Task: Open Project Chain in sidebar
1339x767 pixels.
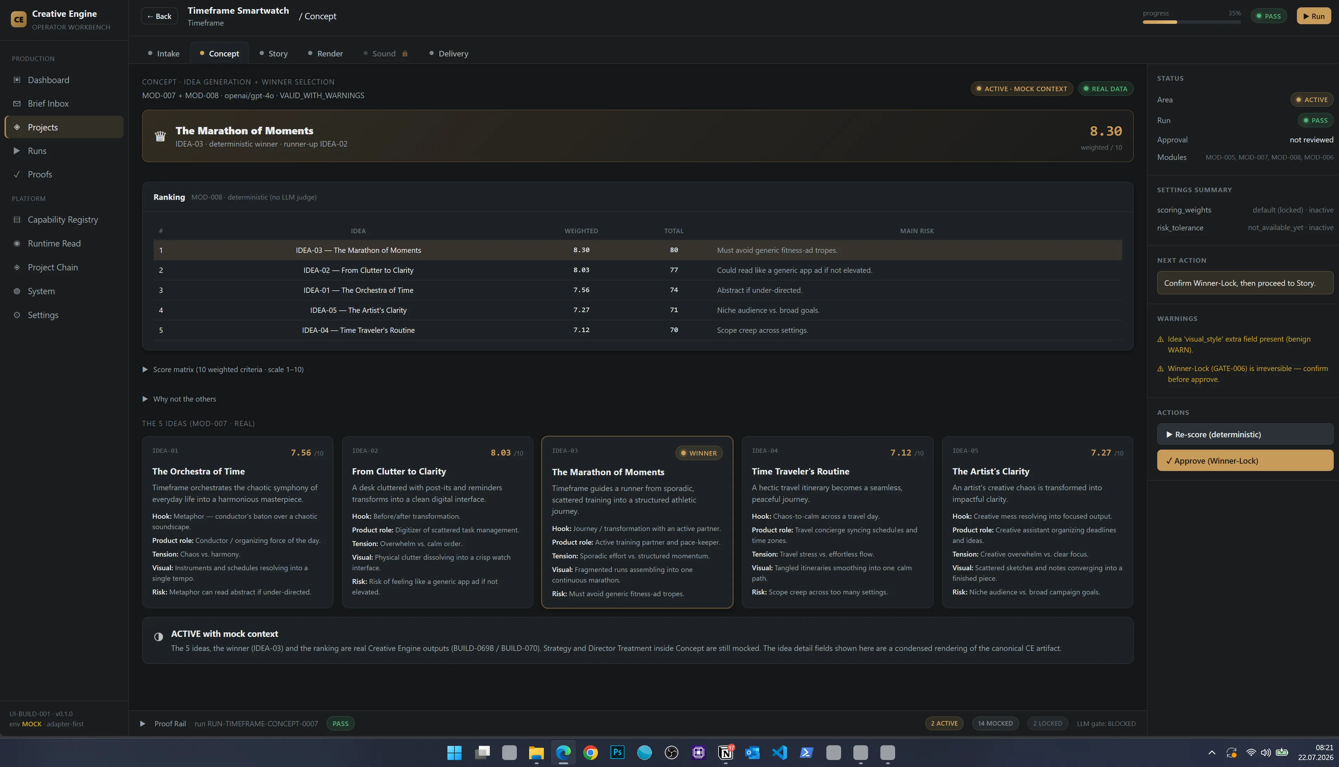Action: pos(64,267)
